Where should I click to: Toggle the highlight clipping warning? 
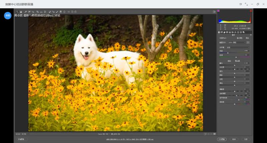point(251,11)
